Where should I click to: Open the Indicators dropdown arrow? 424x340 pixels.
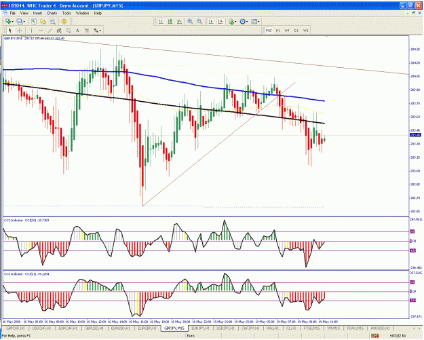235,22
